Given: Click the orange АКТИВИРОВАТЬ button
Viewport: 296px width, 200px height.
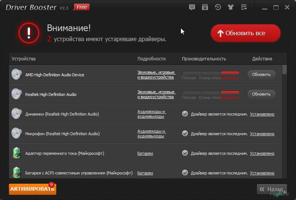Looking at the screenshot, I should pos(33,189).
